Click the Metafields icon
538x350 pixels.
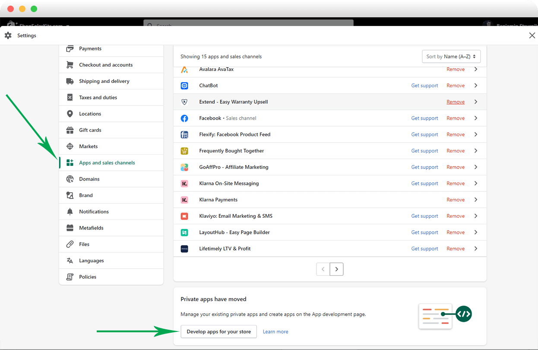pos(70,228)
